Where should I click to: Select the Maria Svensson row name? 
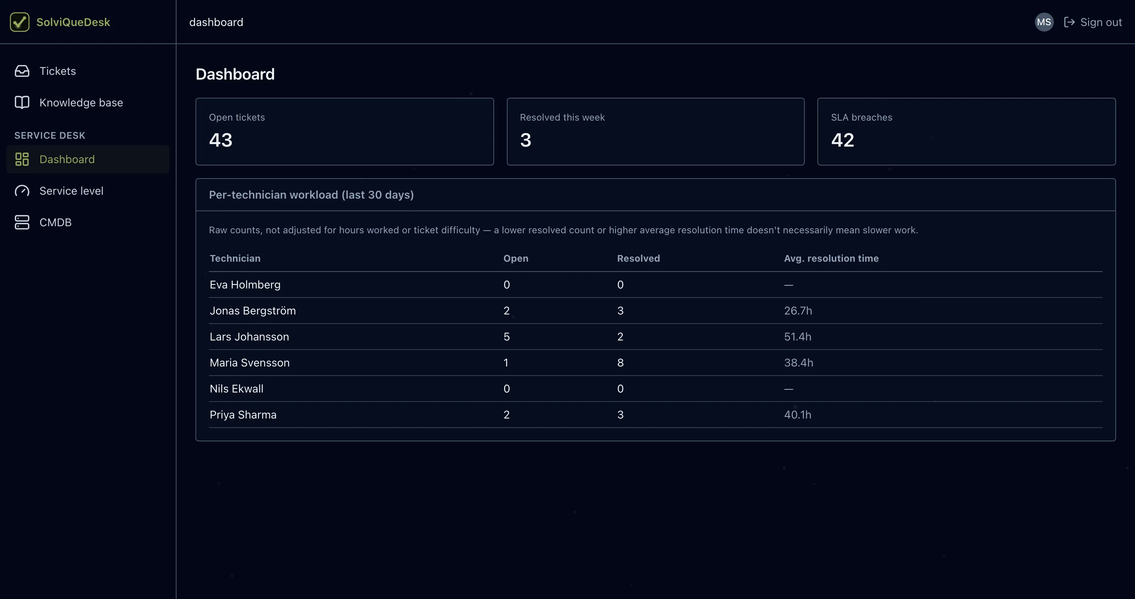click(249, 363)
